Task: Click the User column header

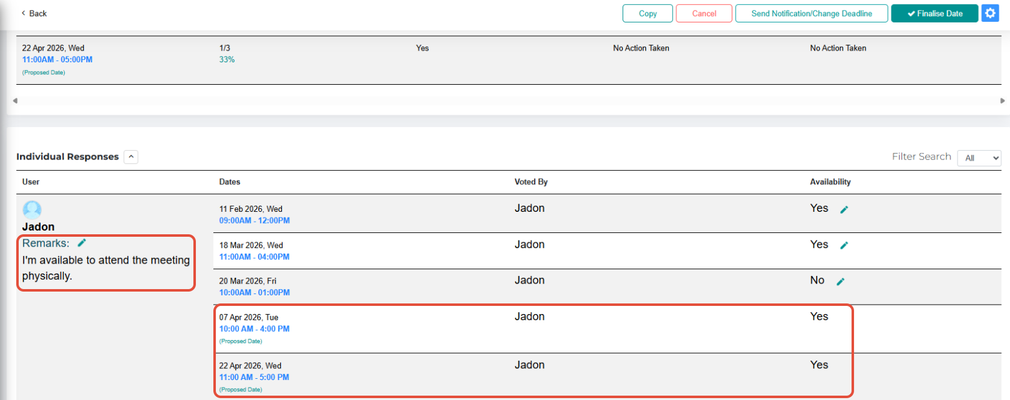Action: pos(31,182)
